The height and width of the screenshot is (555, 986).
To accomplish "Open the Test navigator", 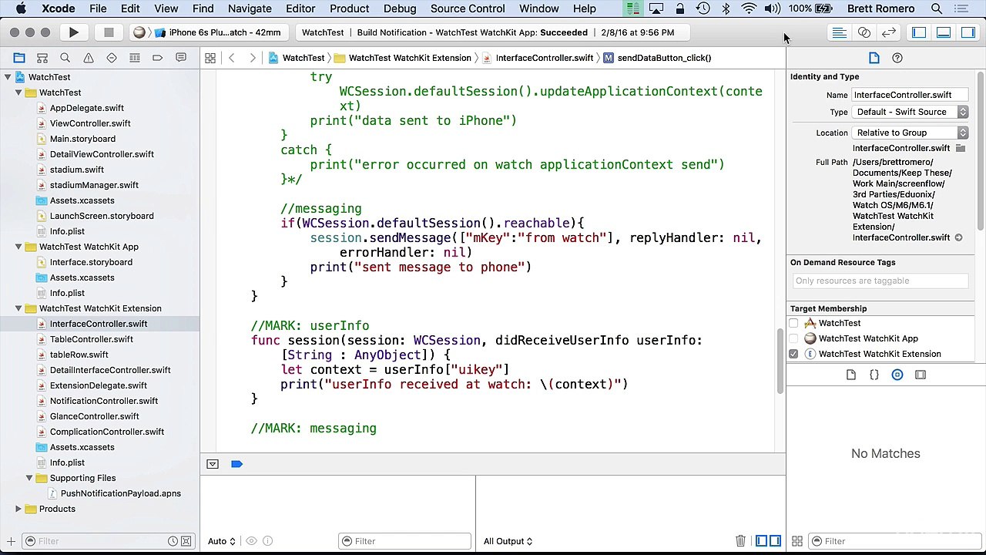I will pyautogui.click(x=112, y=58).
